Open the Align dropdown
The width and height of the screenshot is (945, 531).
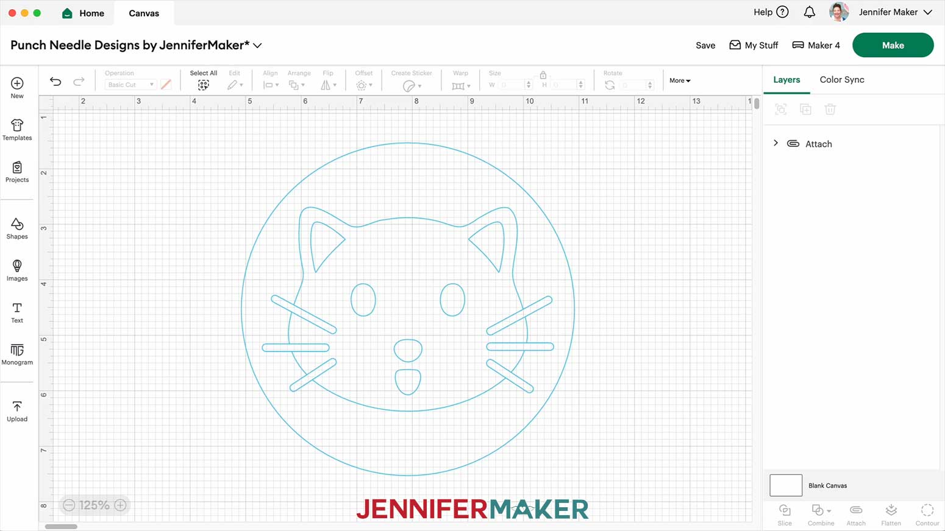tap(271, 85)
